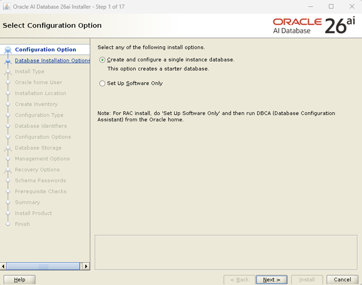Image resolution: width=362 pixels, height=285 pixels.
Task: Click the Next button
Action: pos(271,280)
